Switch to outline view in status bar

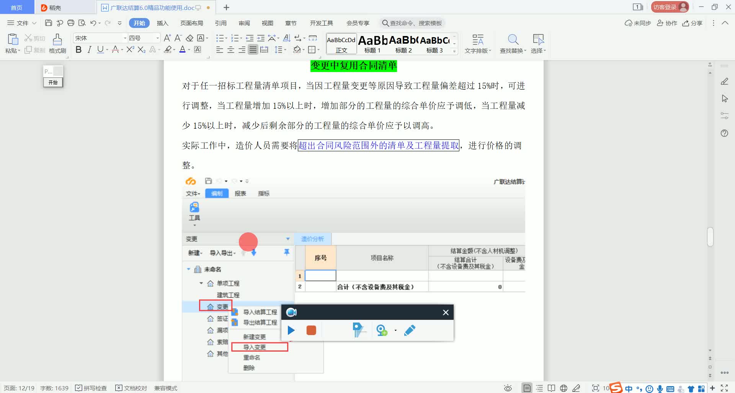[539, 388]
